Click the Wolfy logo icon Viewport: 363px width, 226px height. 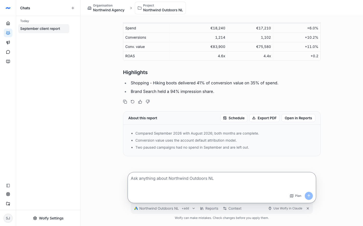[8, 8]
